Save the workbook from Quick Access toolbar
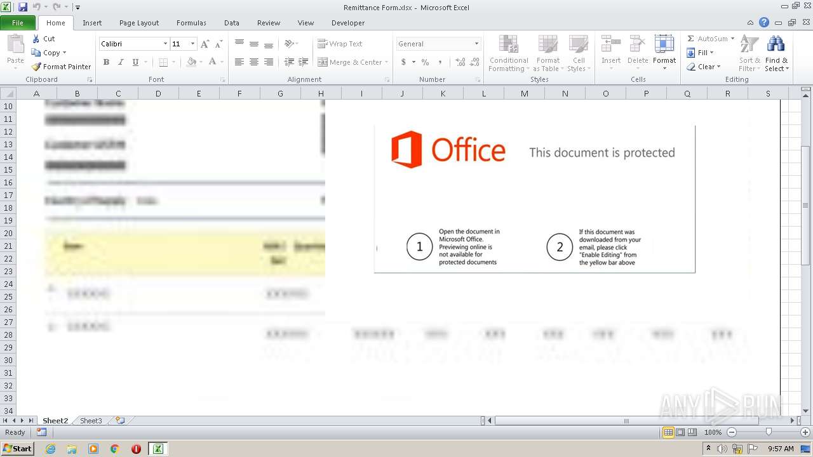 coord(23,7)
